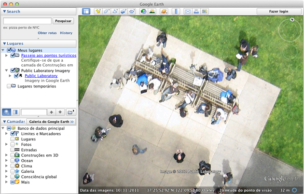This screenshot has width=304, height=194.
Task: Enable the Estradas layer checkbox
Action: [13, 150]
